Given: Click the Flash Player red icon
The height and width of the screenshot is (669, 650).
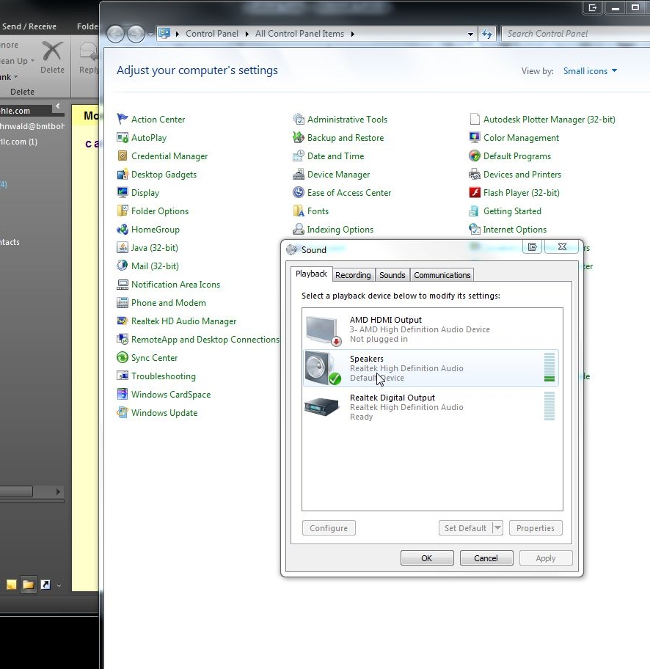Looking at the screenshot, I should 475,192.
